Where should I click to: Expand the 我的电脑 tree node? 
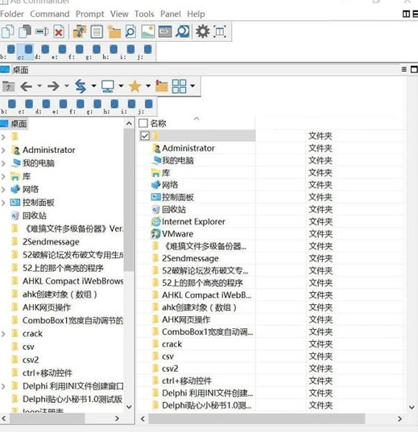point(3,163)
